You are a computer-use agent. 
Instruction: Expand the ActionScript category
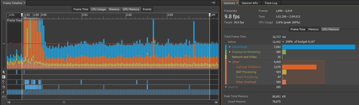click(x=230, y=47)
